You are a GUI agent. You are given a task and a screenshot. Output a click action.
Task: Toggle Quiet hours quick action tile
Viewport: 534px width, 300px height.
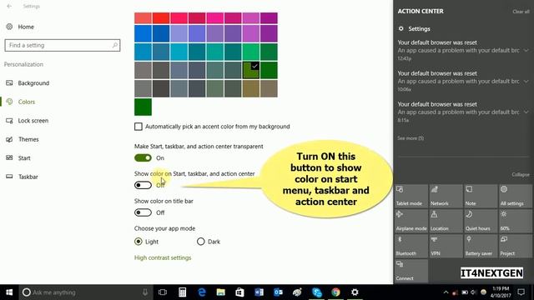[x=481, y=221]
